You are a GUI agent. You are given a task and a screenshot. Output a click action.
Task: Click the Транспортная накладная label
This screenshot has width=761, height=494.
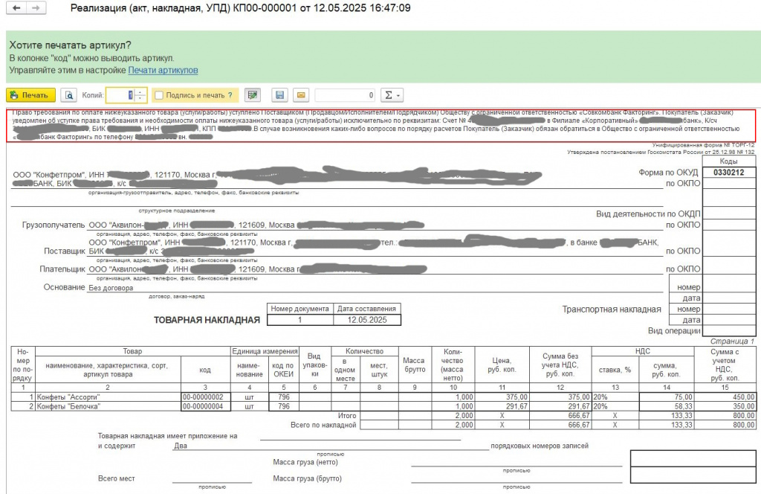pyautogui.click(x=612, y=309)
